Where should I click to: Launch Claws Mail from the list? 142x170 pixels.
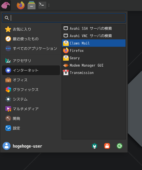(x=94, y=43)
